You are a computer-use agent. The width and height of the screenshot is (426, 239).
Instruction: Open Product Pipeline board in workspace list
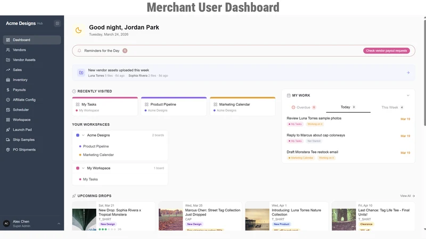point(96,147)
